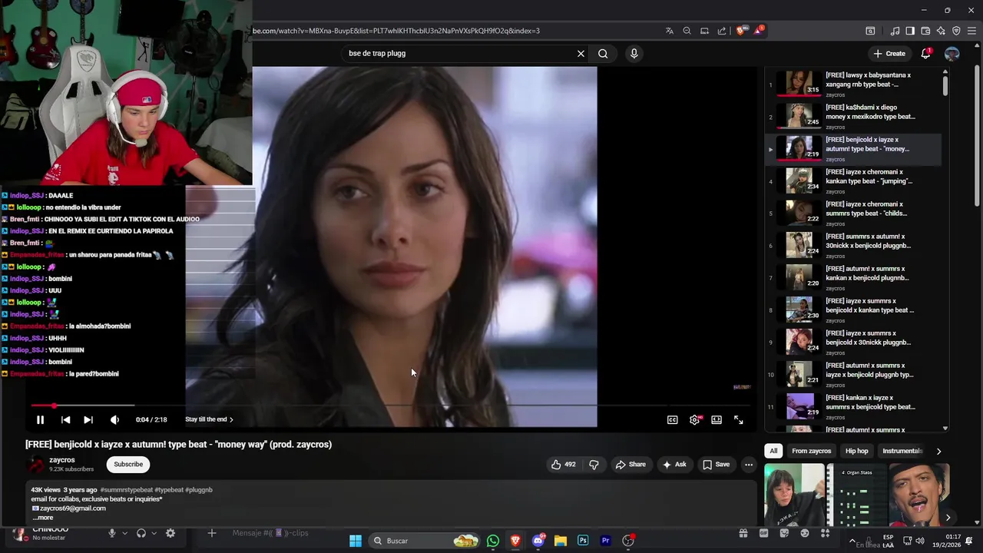Switch player to theater mode
The width and height of the screenshot is (983, 553).
(717, 419)
